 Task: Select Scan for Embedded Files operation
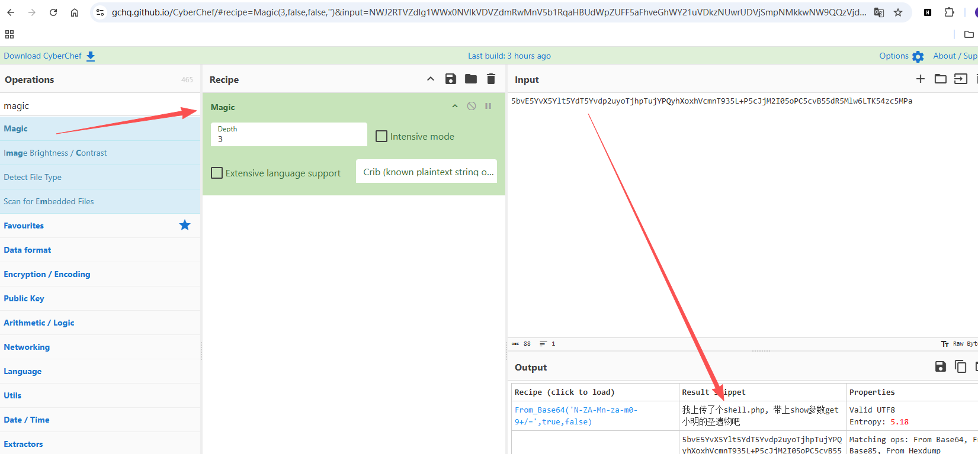(100, 201)
